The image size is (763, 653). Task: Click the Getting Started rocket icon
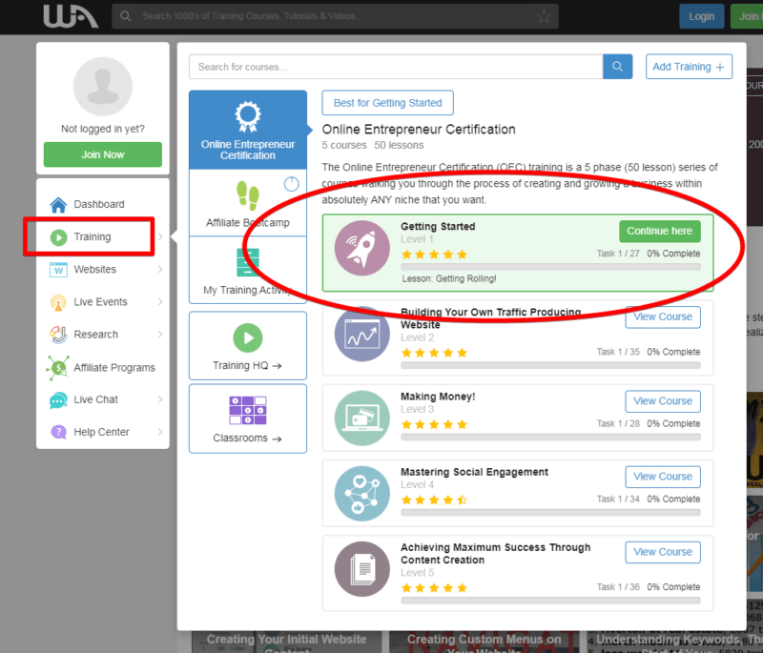click(x=362, y=248)
